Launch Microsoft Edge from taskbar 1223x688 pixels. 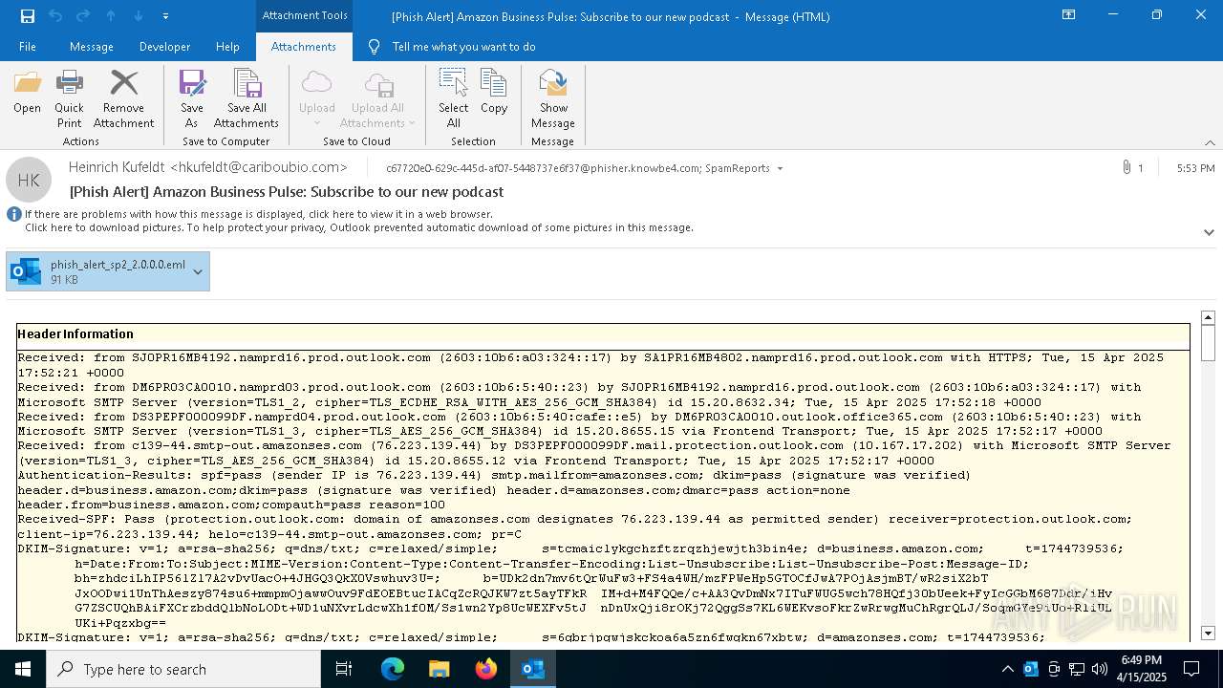[393, 669]
